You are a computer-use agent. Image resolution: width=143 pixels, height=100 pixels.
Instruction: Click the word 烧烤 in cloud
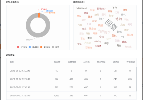pyautogui.click(x=125, y=10)
